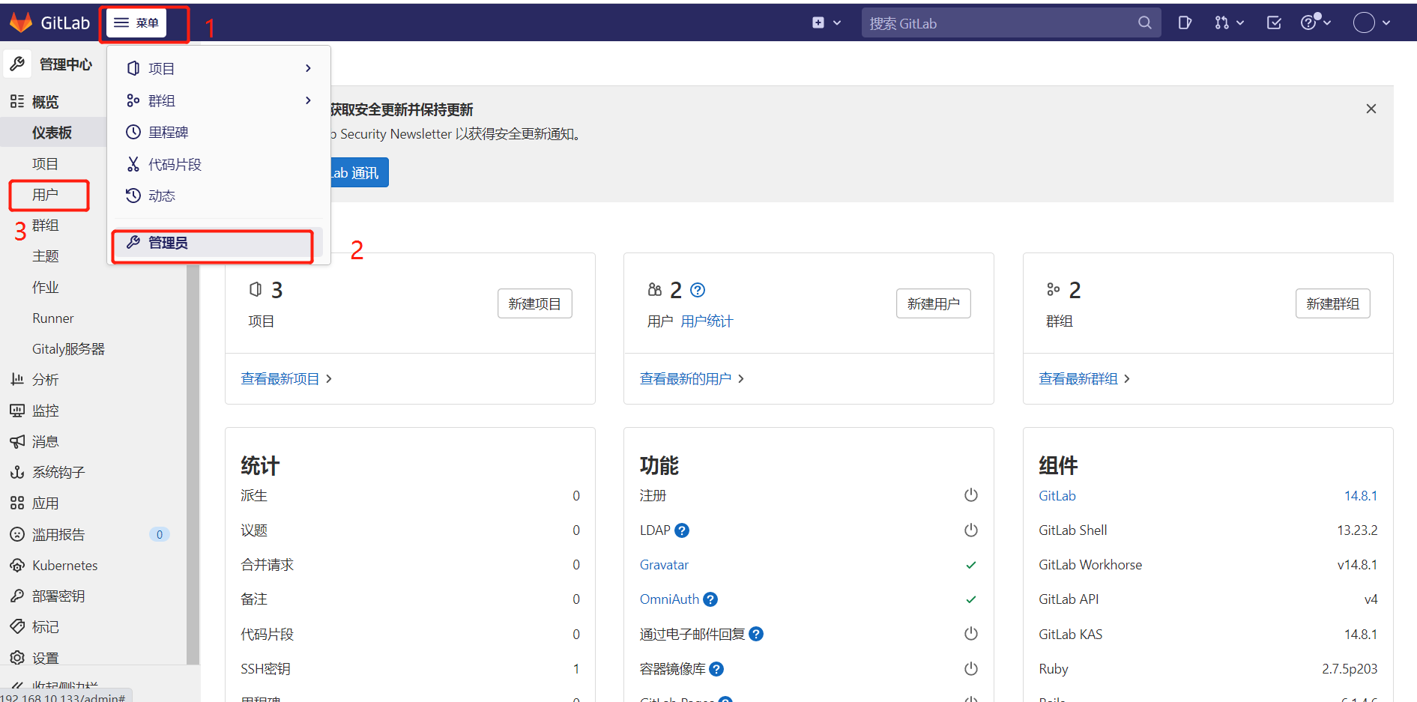
Task: Click the SSH密钥 statistic row
Action: click(411, 669)
